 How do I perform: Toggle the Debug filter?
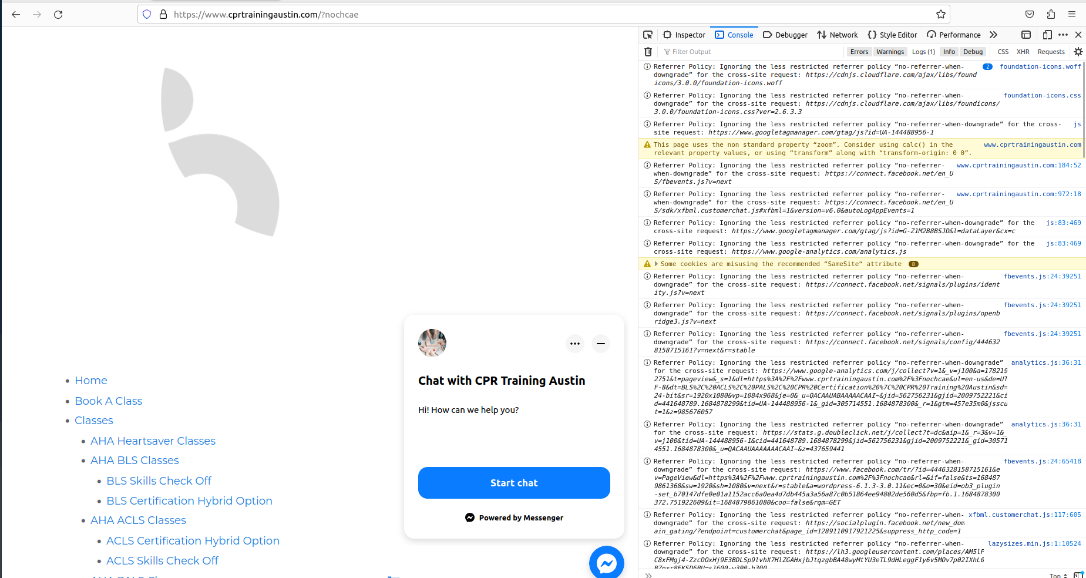click(973, 52)
